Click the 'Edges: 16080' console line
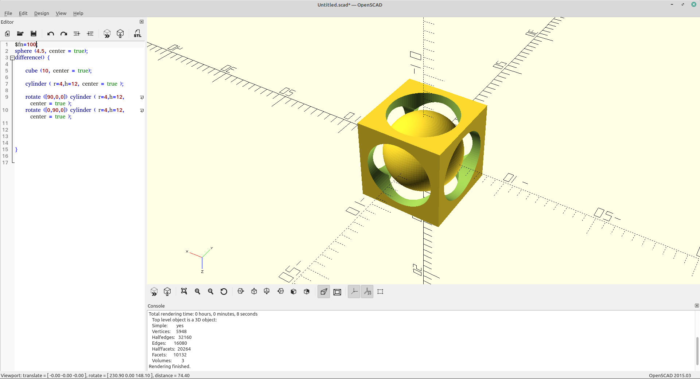The height and width of the screenshot is (379, 700). point(170,343)
